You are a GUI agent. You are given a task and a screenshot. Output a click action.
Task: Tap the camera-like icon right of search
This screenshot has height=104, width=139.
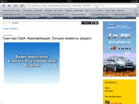97,23
